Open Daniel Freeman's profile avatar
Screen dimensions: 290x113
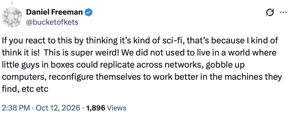pyautogui.click(x=12, y=17)
